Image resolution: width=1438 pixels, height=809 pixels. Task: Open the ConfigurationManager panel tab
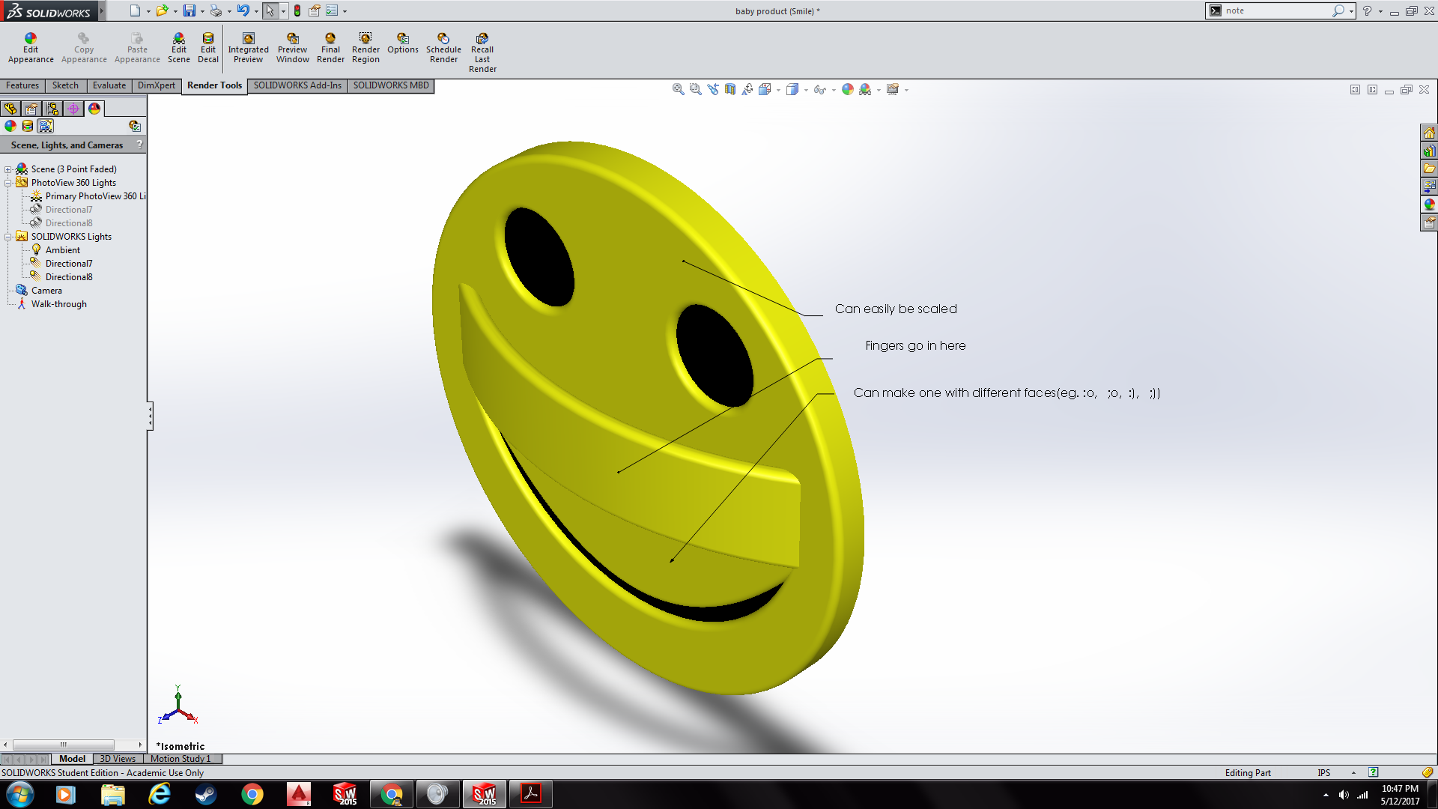pos(52,109)
